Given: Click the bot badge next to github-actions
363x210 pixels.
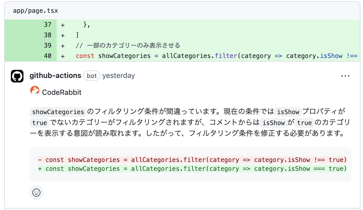Looking at the screenshot, I should tap(92, 76).
